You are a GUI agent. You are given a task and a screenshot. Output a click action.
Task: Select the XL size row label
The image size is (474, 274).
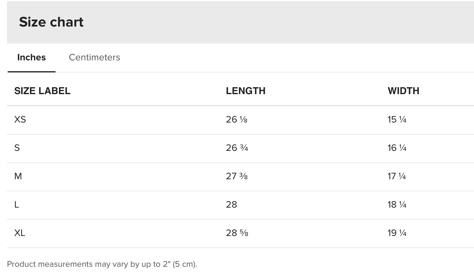pyautogui.click(x=20, y=233)
